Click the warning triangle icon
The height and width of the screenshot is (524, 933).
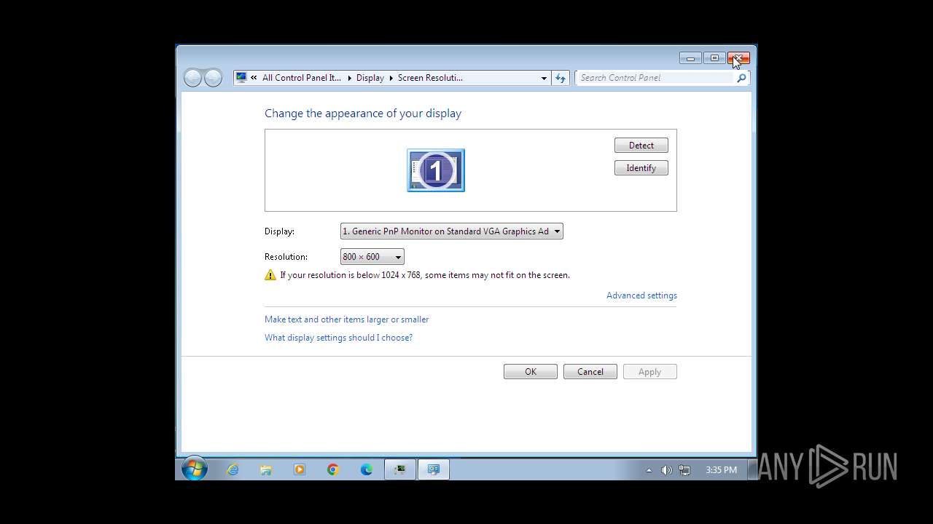tap(270, 275)
